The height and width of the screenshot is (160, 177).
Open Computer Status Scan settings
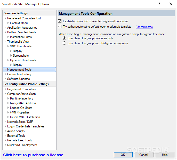(x=21, y=94)
